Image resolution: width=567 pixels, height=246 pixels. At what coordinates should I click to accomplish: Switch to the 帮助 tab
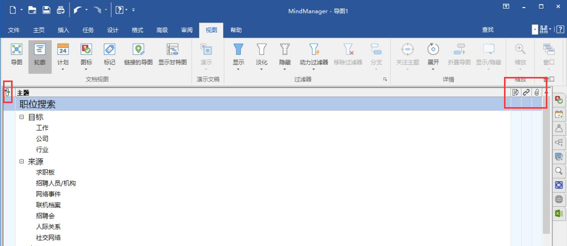click(x=236, y=30)
